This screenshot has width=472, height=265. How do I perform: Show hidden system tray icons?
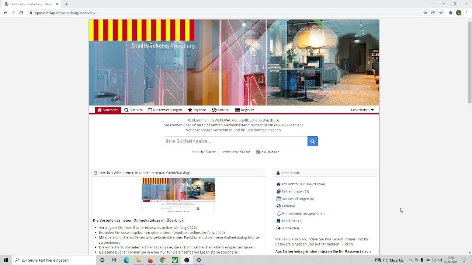410,260
